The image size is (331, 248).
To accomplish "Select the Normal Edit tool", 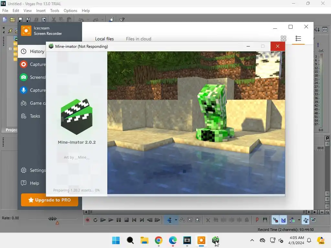I will coord(169,220).
